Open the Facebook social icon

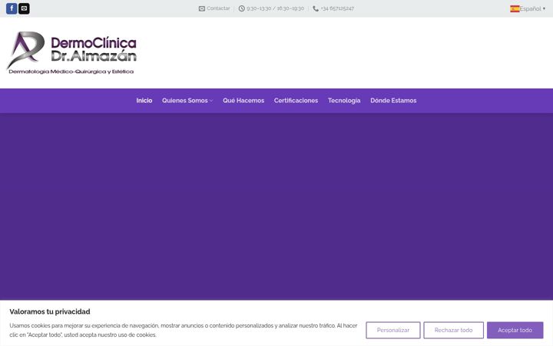(x=12, y=8)
